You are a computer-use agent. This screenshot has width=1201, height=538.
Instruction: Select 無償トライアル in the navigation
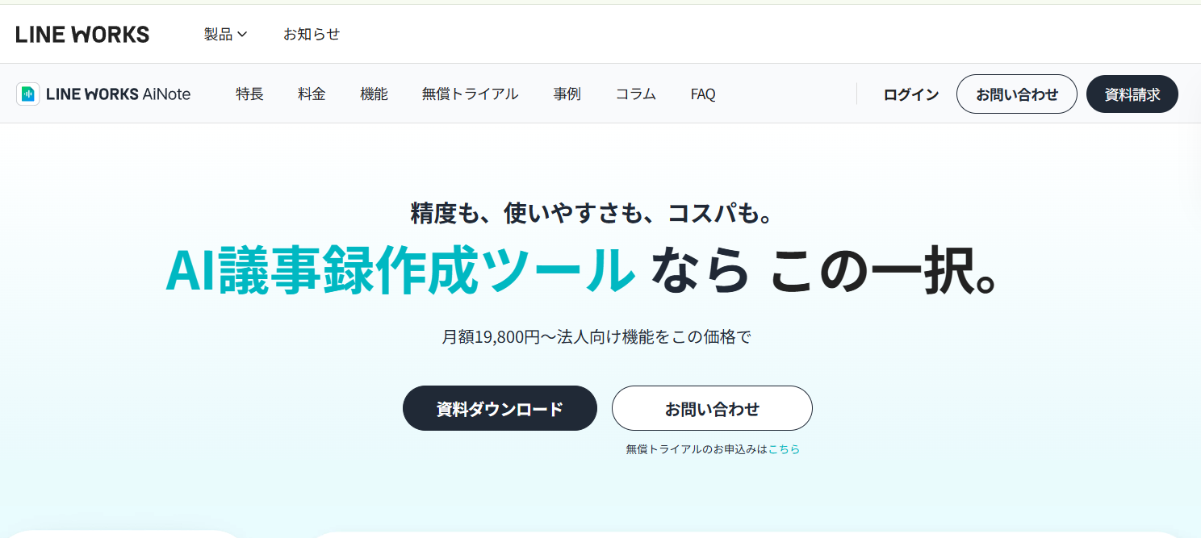470,94
